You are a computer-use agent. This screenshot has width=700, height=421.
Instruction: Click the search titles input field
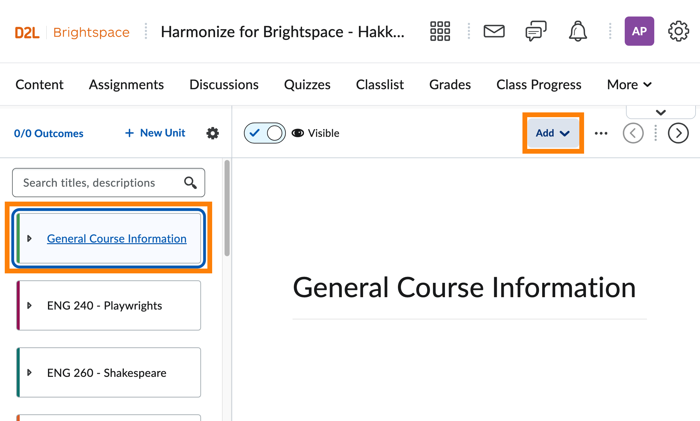tap(95, 183)
